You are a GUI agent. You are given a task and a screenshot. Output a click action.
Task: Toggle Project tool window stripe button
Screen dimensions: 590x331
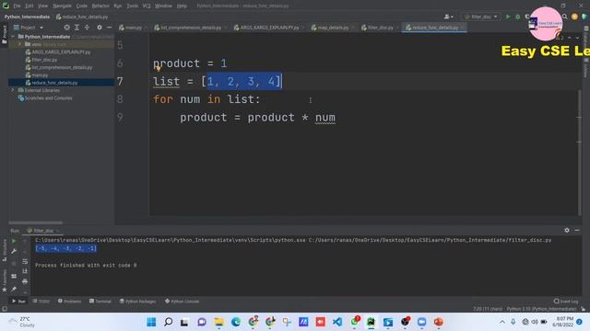coord(5,35)
